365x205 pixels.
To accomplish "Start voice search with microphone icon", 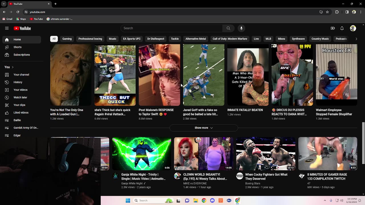I will 241,28.
